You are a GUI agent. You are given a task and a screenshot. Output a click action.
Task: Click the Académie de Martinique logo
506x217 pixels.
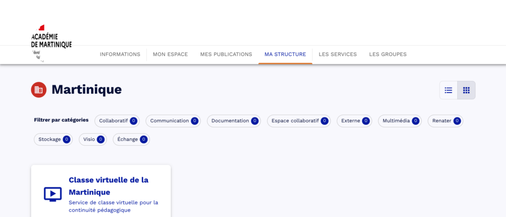(51, 42)
